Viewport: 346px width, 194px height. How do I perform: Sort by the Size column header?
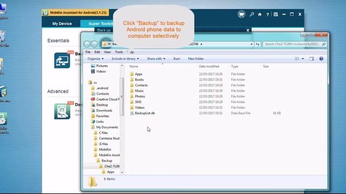pyautogui.click(x=265, y=66)
